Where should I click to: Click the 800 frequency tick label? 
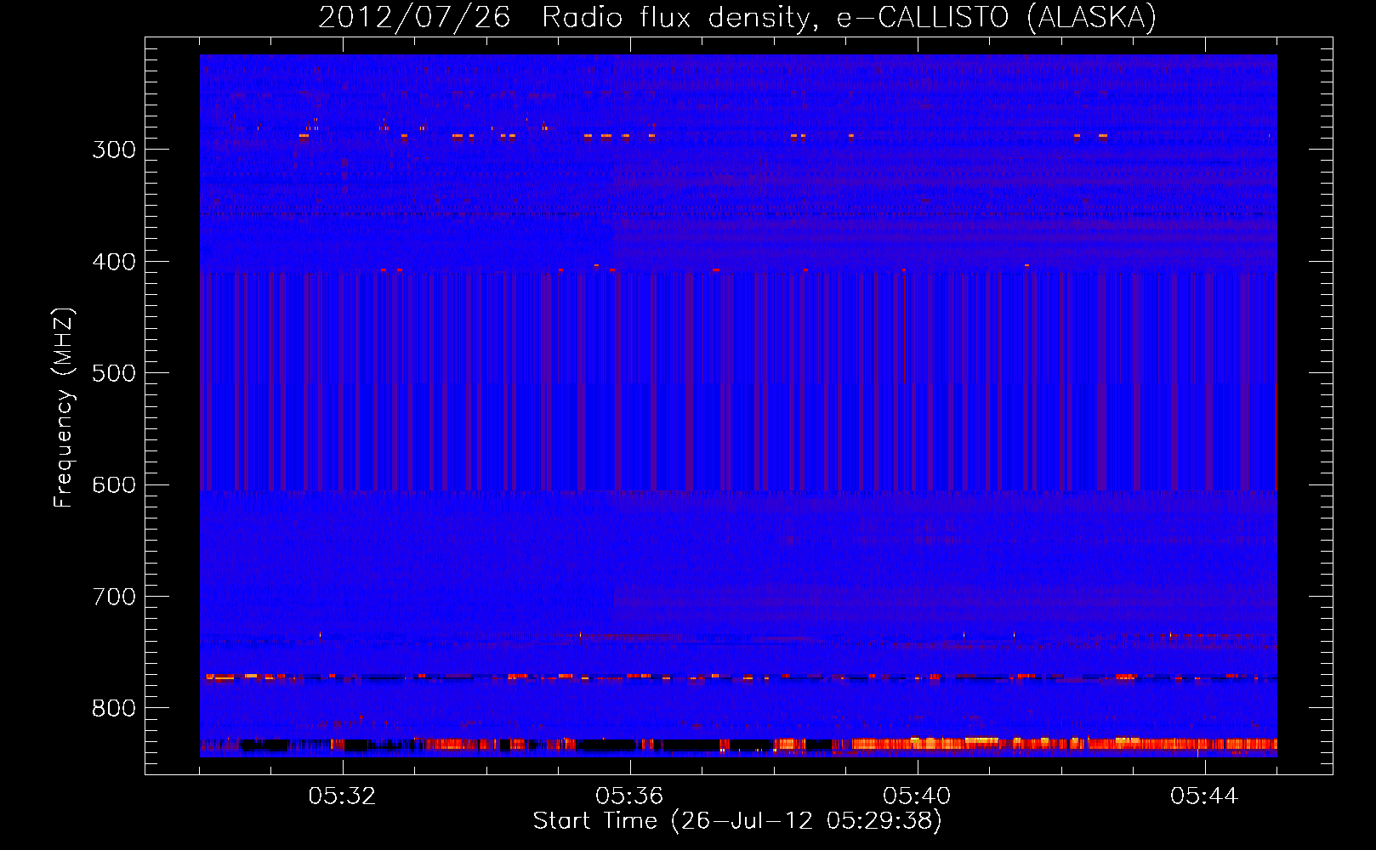point(114,709)
